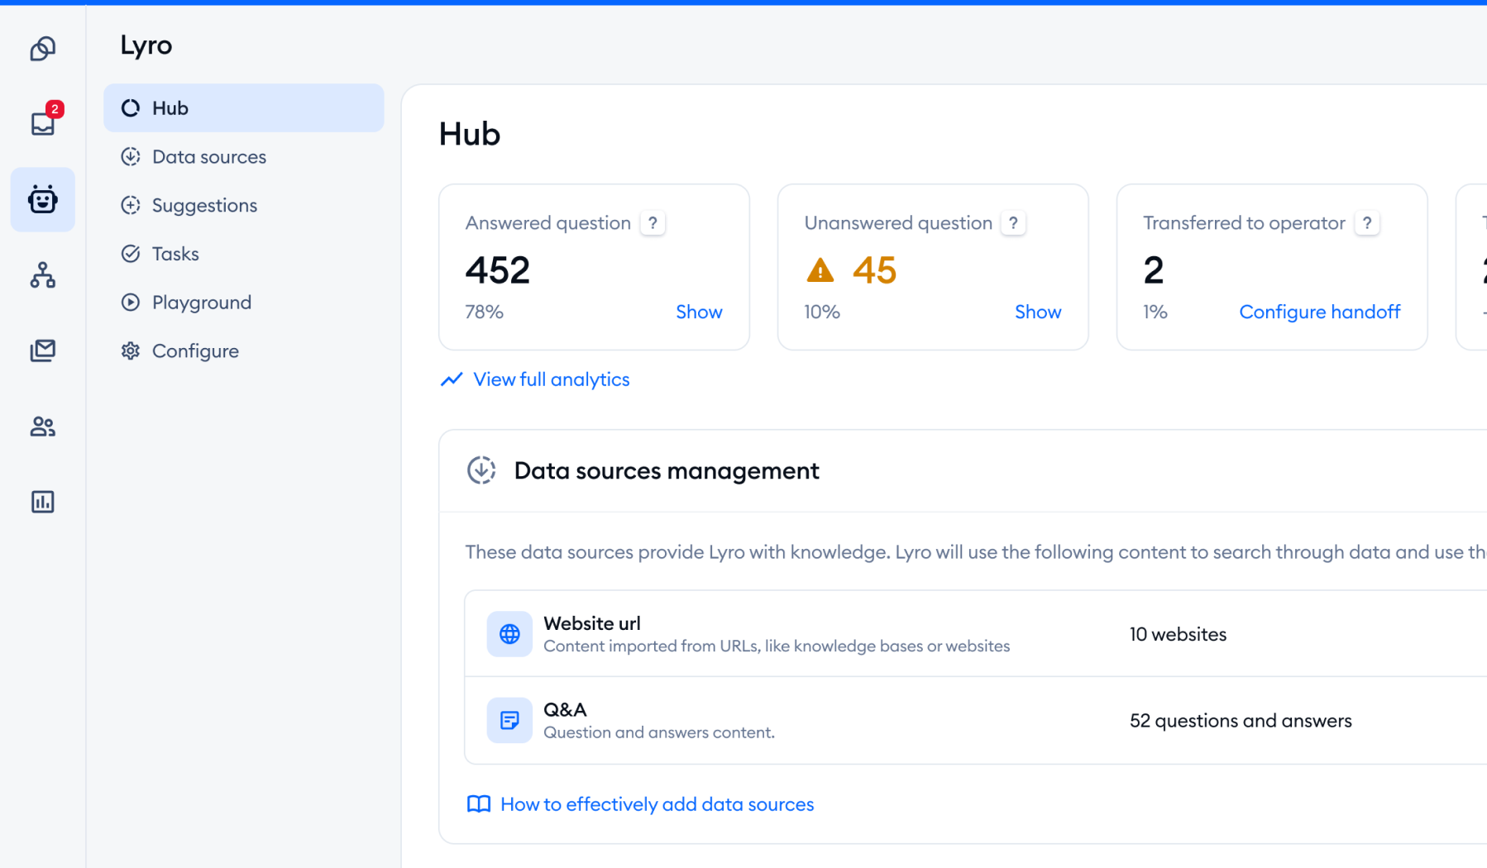The width and height of the screenshot is (1487, 868).
Task: Open the Website url data source row
Action: tap(976, 634)
